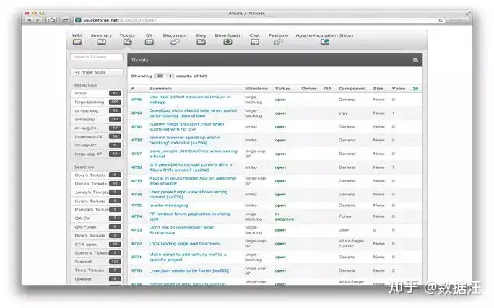The width and height of the screenshot is (494, 308).
Task: Filter by the dir-sep-07 milestone
Action: [97, 146]
